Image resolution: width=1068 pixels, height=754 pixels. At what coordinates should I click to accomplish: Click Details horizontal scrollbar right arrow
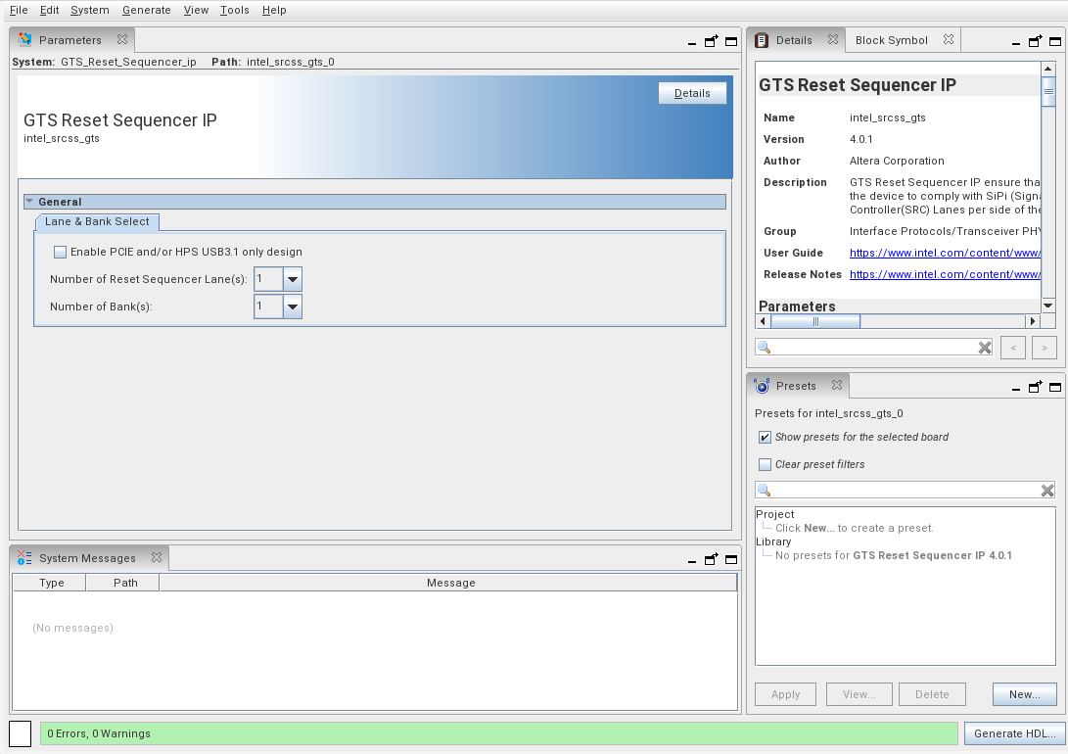point(1033,321)
